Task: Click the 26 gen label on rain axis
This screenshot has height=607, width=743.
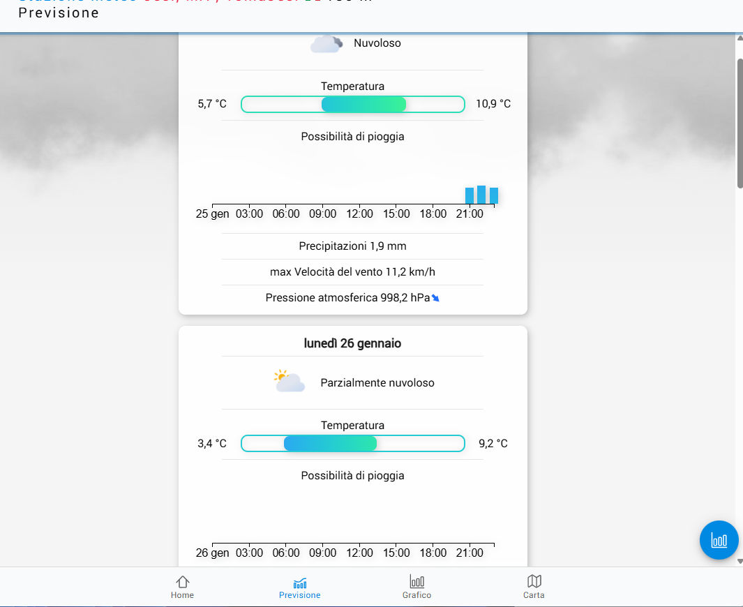Action: click(212, 553)
